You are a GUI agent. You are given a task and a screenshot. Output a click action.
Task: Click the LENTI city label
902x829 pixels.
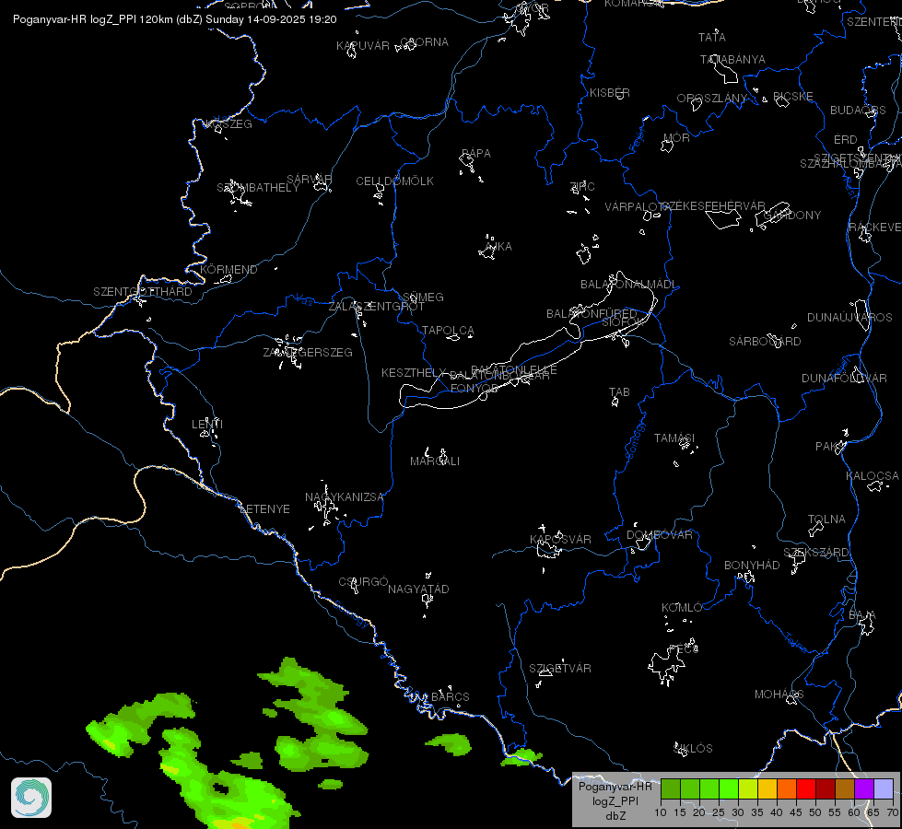click(x=207, y=424)
